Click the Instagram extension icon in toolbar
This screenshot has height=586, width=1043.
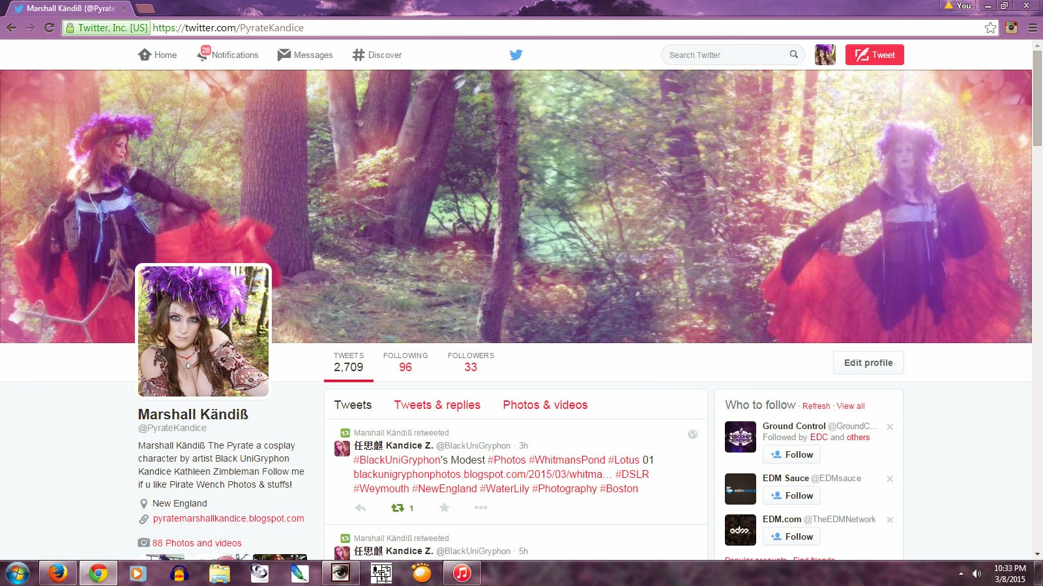point(1012,27)
